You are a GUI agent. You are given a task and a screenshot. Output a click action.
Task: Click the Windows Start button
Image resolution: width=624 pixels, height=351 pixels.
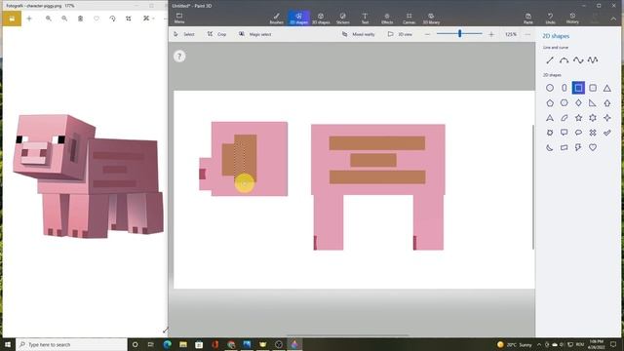pos(8,344)
